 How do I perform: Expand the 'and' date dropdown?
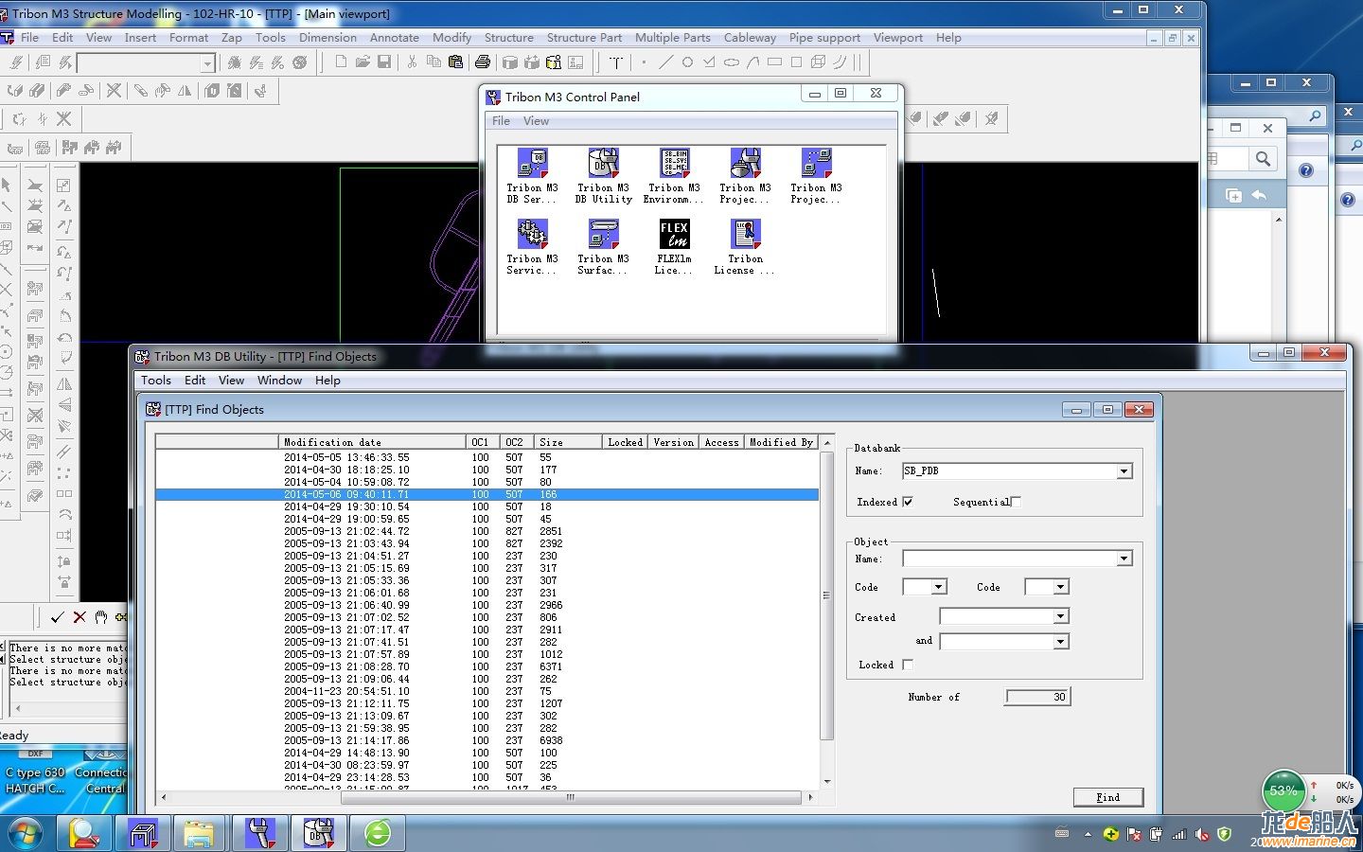[x=1060, y=642]
